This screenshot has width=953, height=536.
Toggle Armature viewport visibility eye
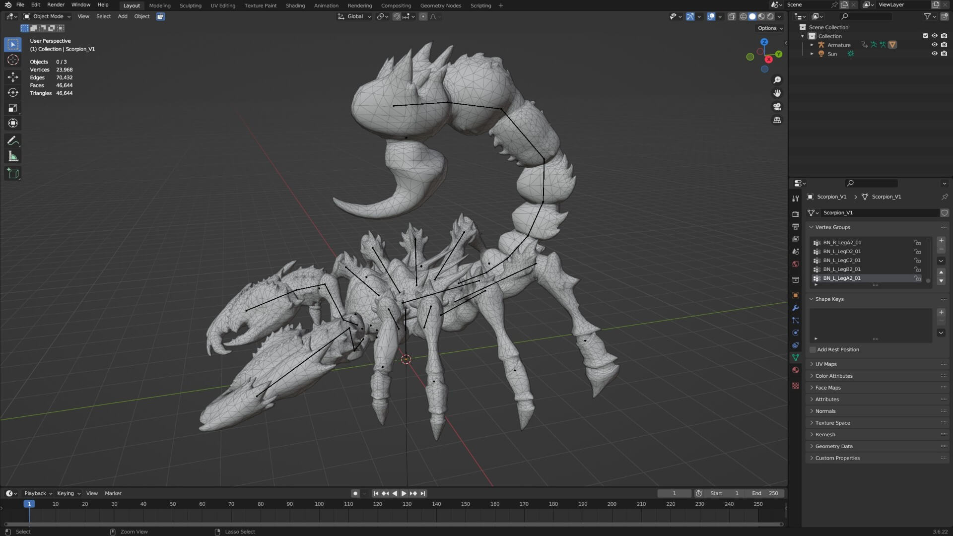point(935,45)
